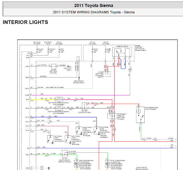Click the ECU-ACC fuse symbol
The width and height of the screenshot is (183, 170).
pos(48,51)
